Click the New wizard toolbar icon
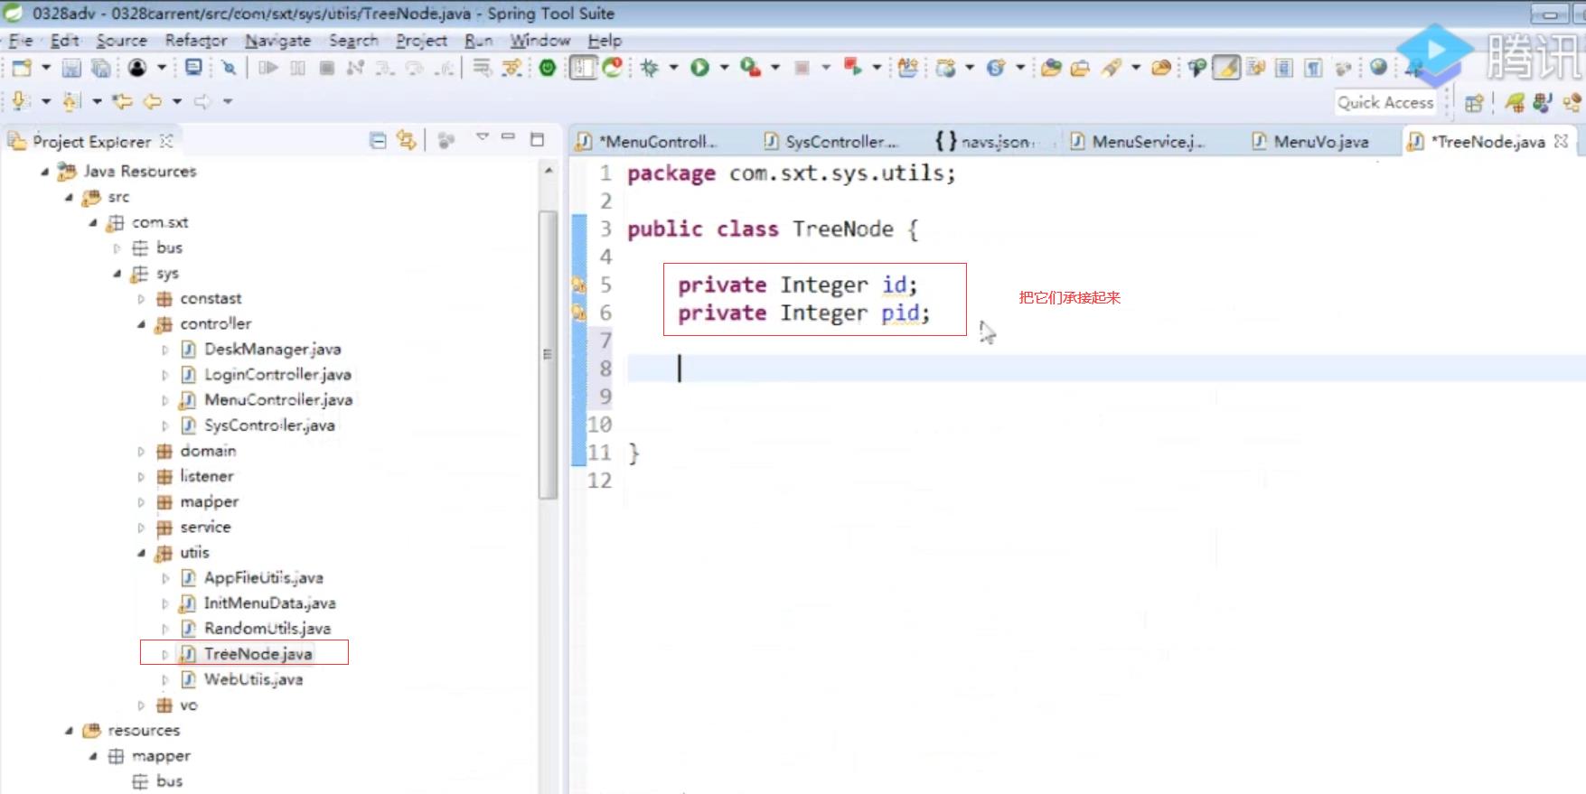The width and height of the screenshot is (1586, 794). click(22, 68)
